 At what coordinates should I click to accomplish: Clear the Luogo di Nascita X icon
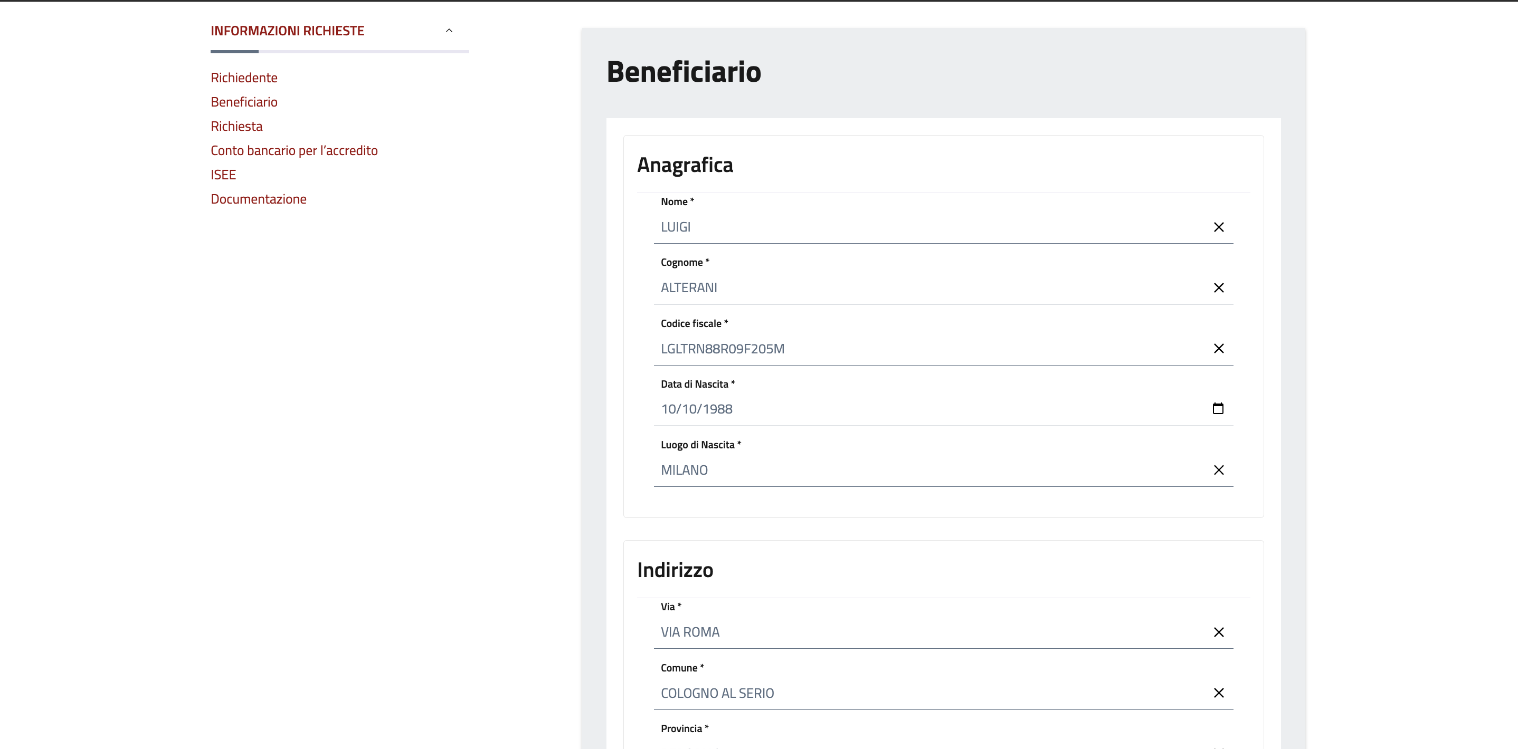1218,470
